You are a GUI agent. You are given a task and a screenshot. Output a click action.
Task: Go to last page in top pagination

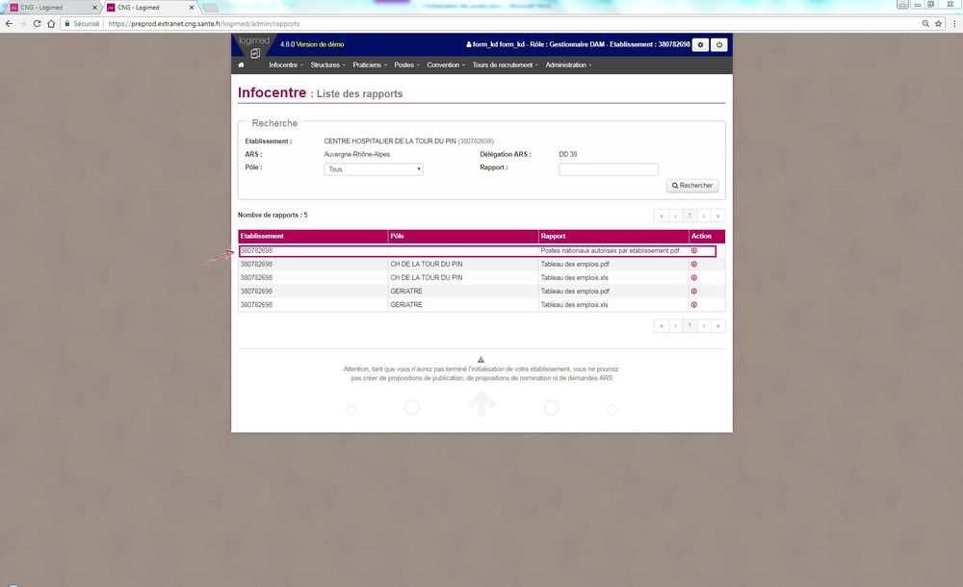point(718,216)
